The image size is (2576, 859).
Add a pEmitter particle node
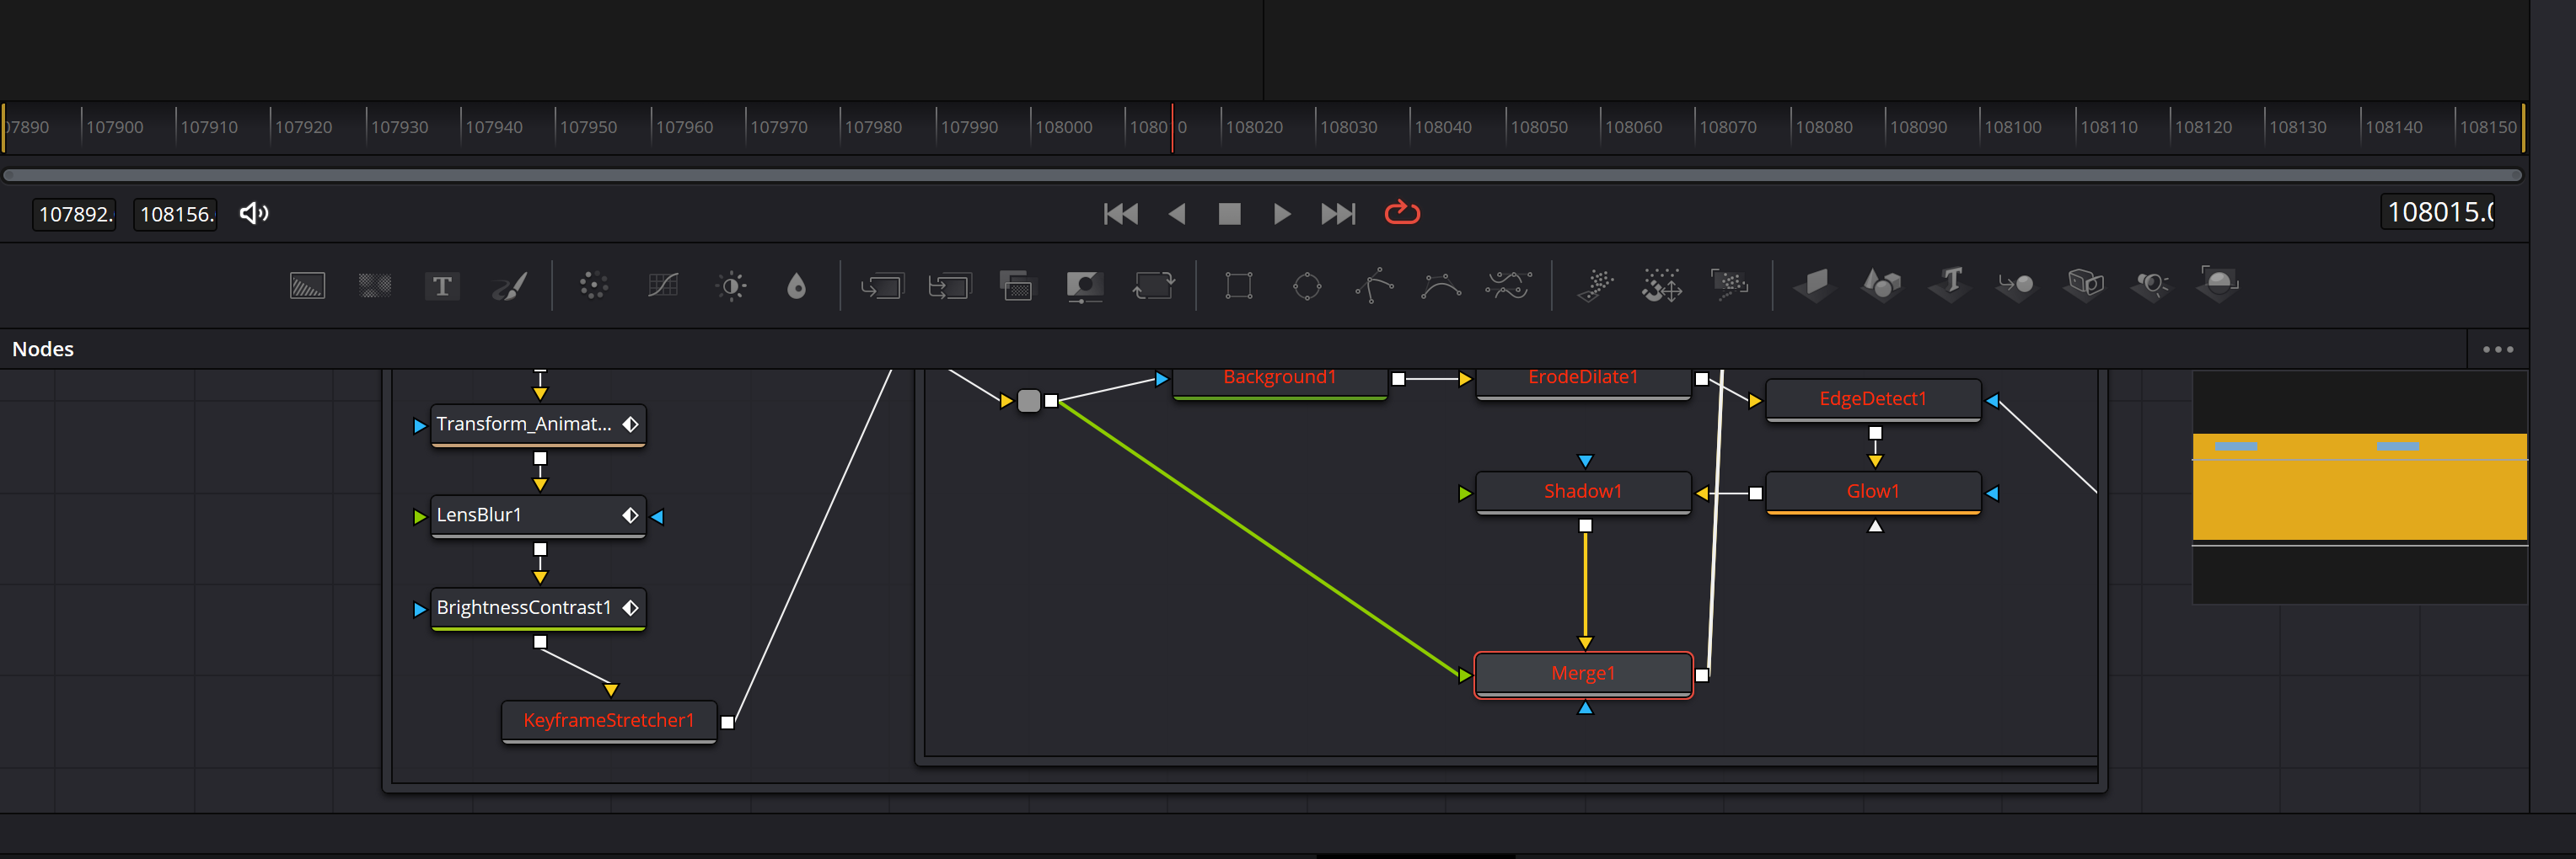[x=1595, y=285]
